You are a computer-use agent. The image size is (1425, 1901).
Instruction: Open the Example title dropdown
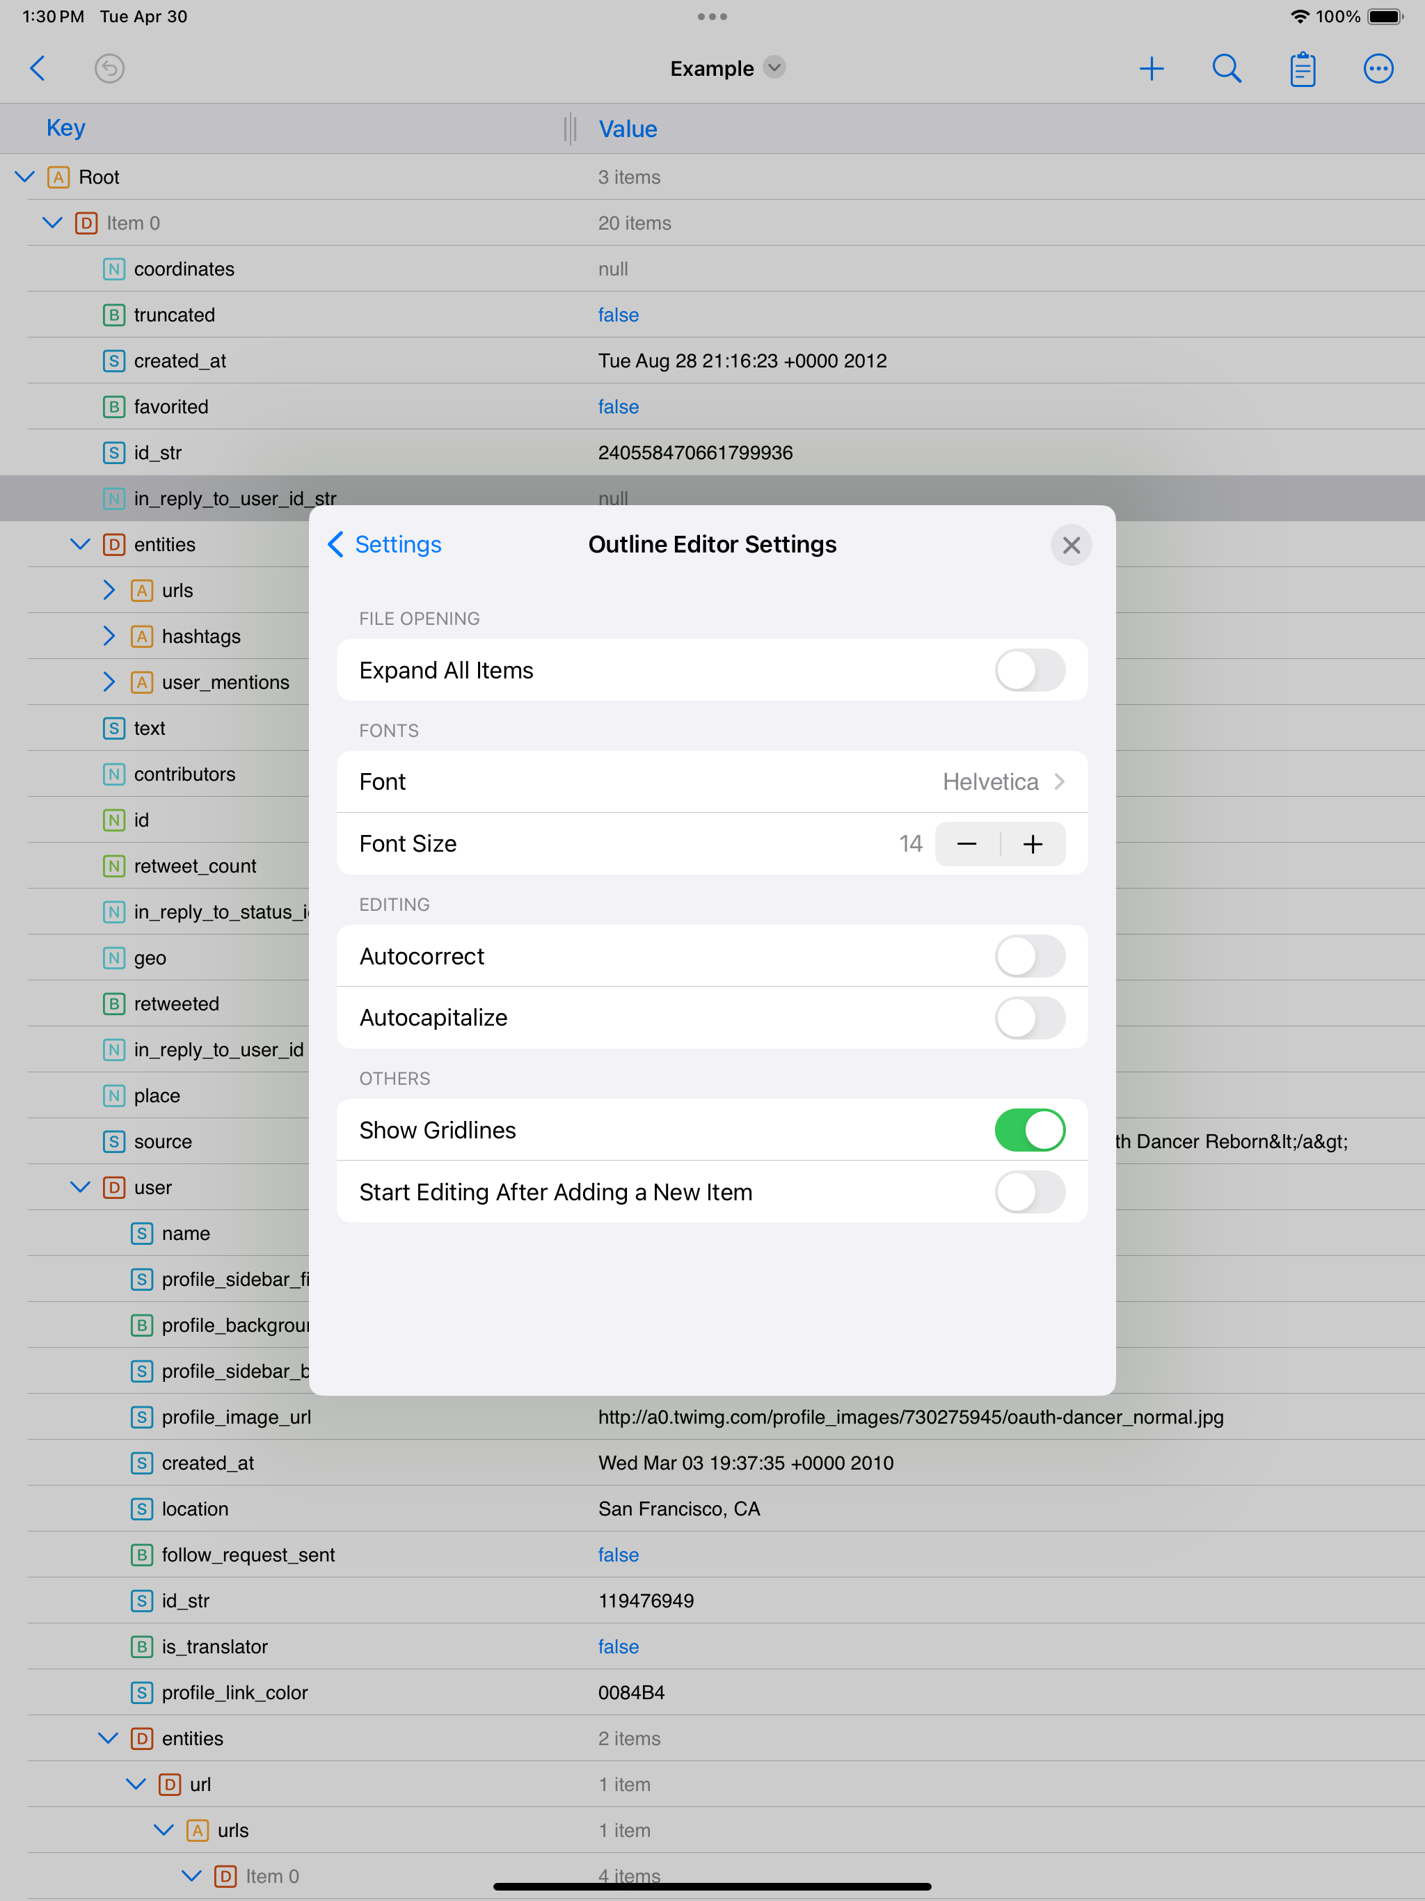click(x=774, y=67)
